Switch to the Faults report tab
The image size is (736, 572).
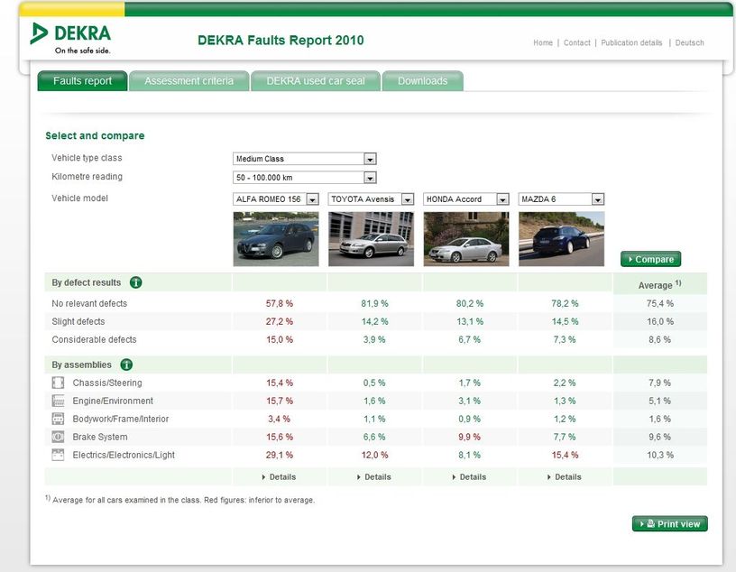[x=82, y=81]
